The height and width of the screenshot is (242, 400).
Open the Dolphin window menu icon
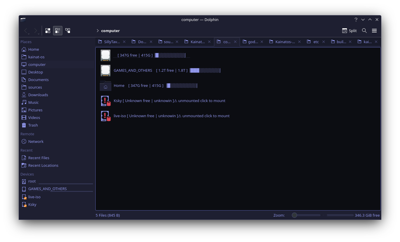23,20
